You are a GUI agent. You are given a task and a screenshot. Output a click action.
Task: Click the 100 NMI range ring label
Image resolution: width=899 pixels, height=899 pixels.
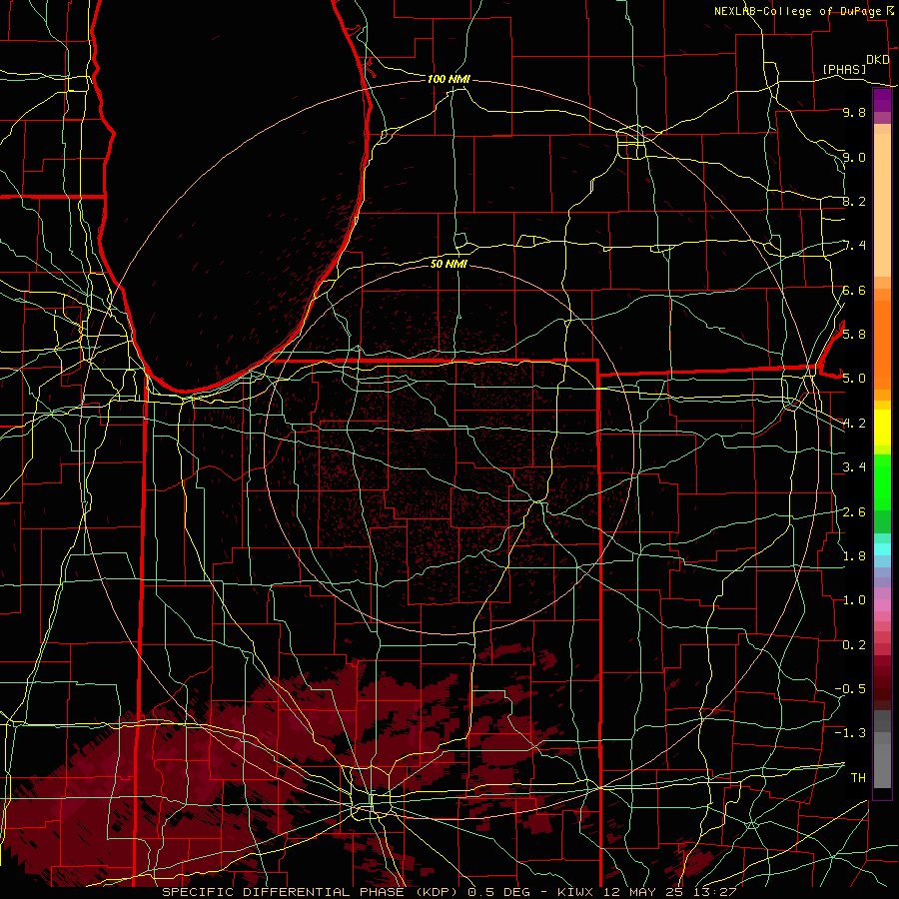(449, 79)
